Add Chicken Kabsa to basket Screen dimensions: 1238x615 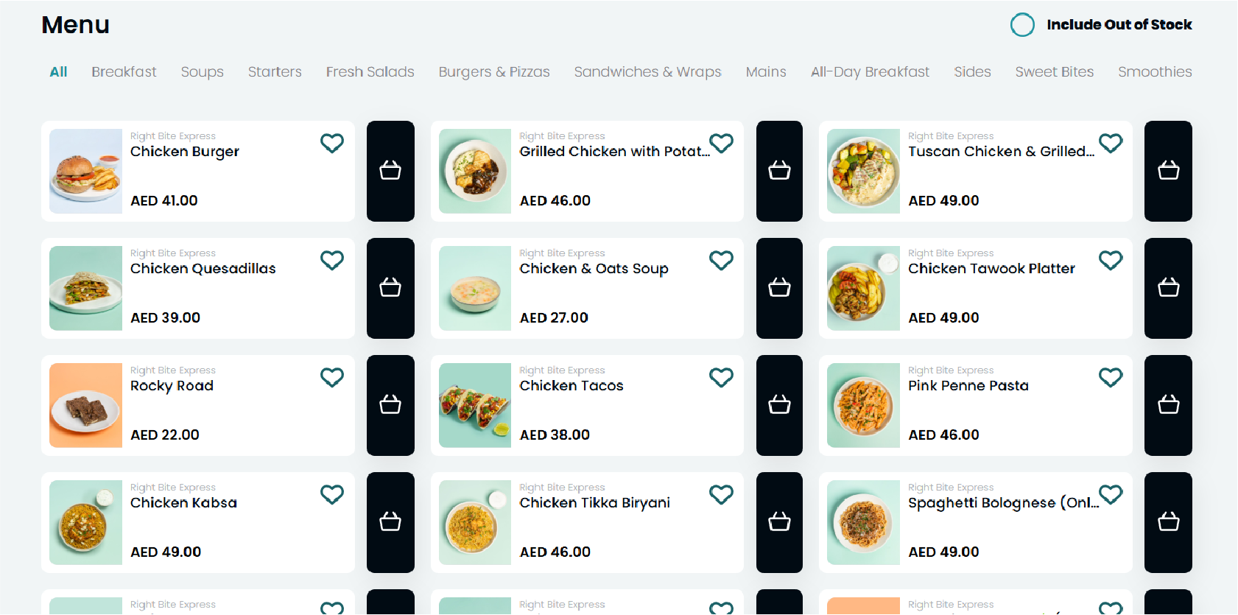coord(390,522)
